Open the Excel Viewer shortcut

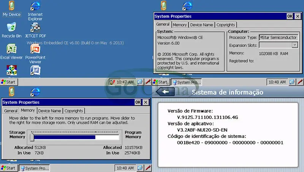[11, 52]
